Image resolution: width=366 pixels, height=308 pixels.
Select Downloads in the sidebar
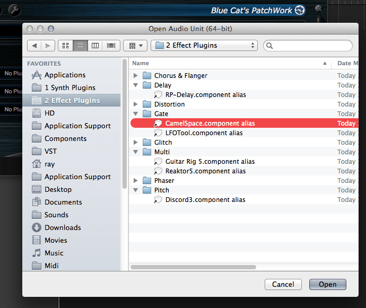(x=63, y=227)
